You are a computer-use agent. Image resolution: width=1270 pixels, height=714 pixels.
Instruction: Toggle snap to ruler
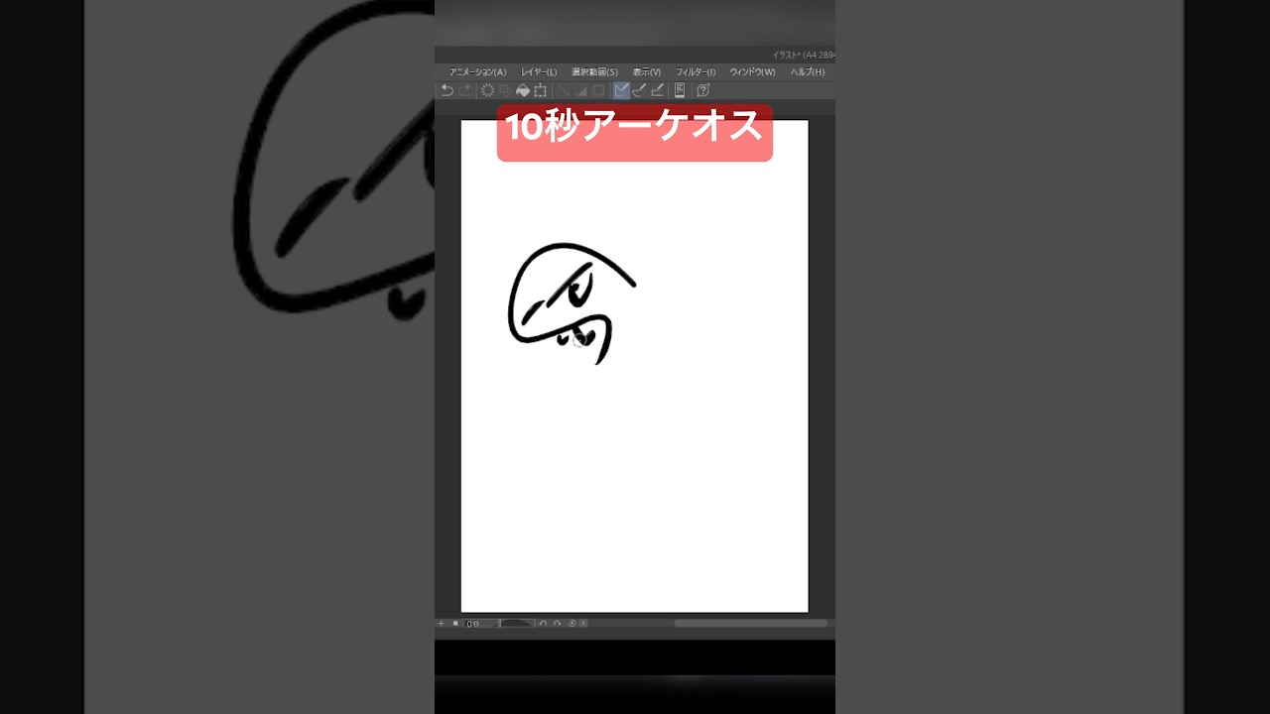click(x=562, y=90)
